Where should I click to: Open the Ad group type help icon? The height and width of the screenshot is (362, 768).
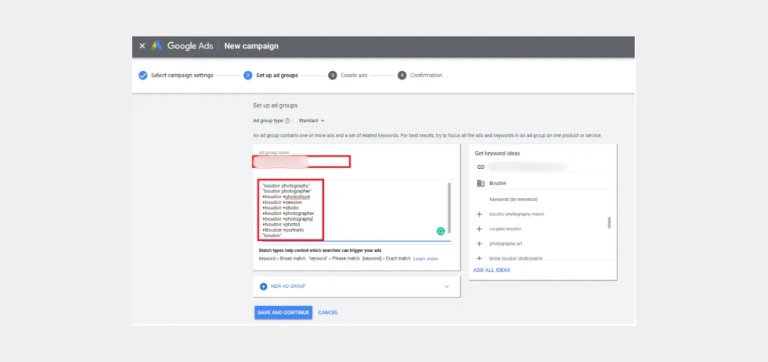tap(287, 121)
